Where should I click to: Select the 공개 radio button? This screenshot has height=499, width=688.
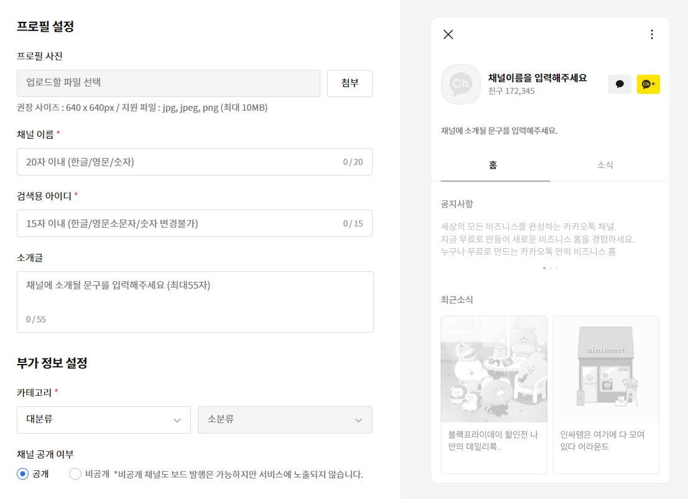[x=22, y=474]
